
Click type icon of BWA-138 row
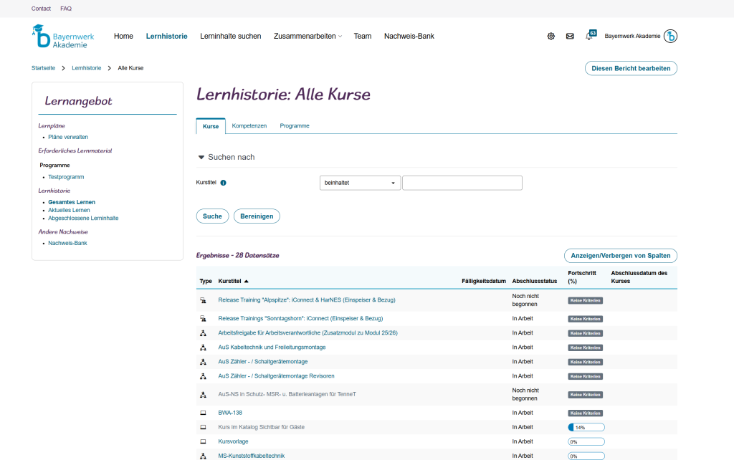coord(203,413)
